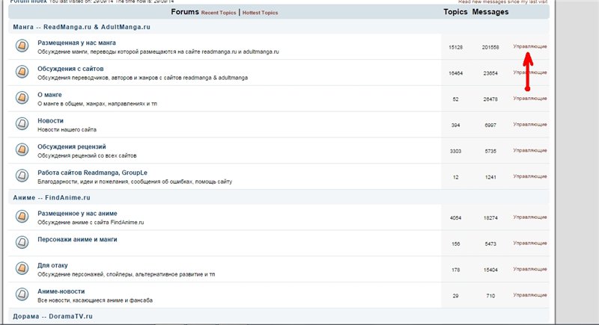Viewport: 599px width, 325px height.
Task: Click the forum icon beside Аниме-новости
Action: click(x=22, y=294)
